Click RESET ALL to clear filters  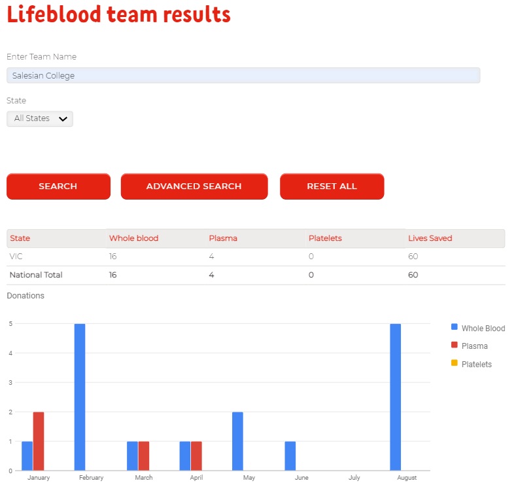[x=332, y=187]
